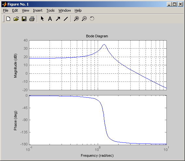Open the Edit menu
185x161 pixels.
tap(15, 10)
